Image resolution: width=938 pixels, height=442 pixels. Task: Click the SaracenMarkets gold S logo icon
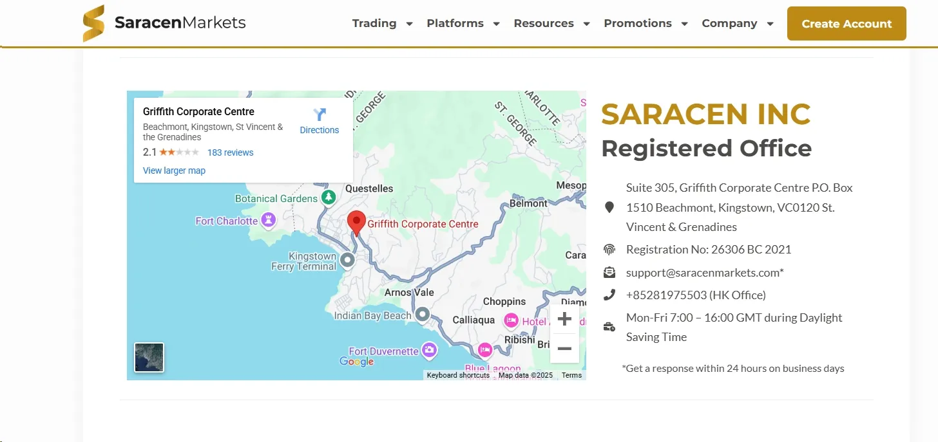click(94, 23)
